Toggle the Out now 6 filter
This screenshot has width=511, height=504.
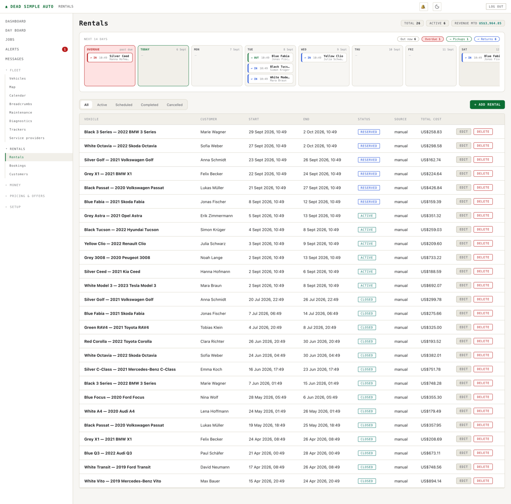pyautogui.click(x=408, y=39)
